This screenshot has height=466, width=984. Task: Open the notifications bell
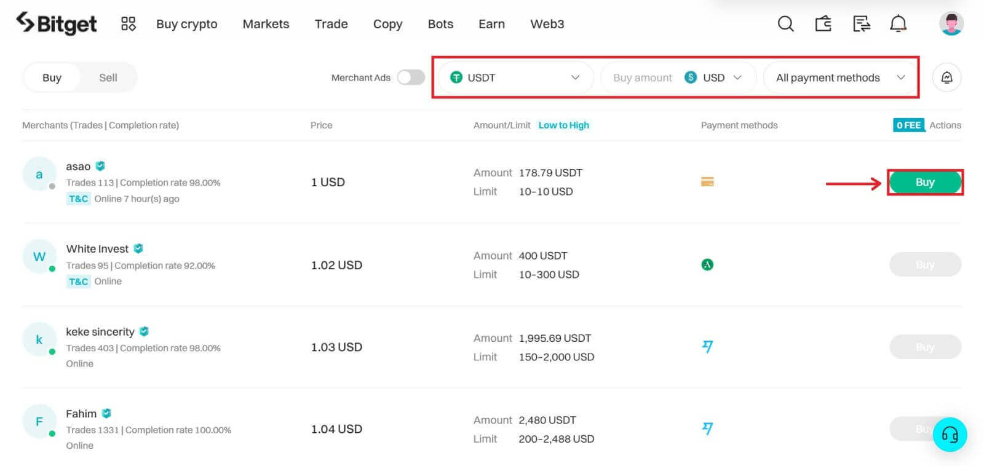click(898, 24)
